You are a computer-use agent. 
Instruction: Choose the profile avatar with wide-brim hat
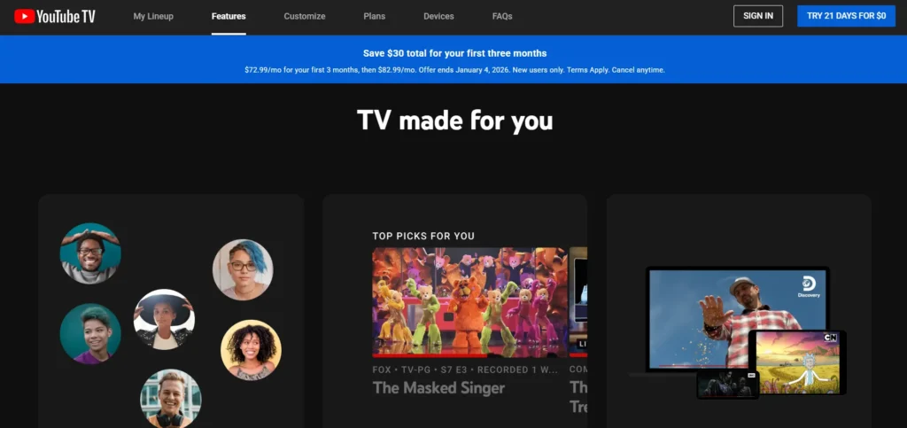coord(164,319)
